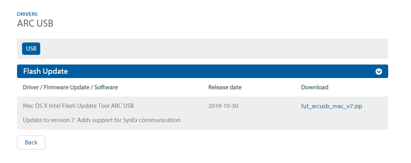
Task: Select Mac OS X Intel Flash Update Tool entry
Action: pyautogui.click(x=78, y=105)
